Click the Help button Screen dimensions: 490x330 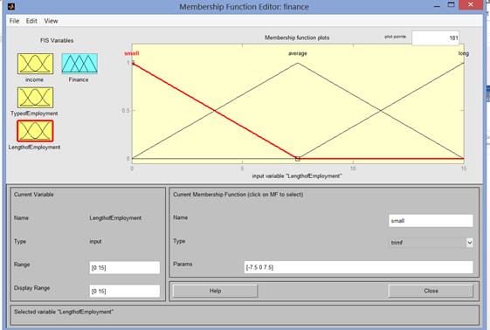coord(216,291)
